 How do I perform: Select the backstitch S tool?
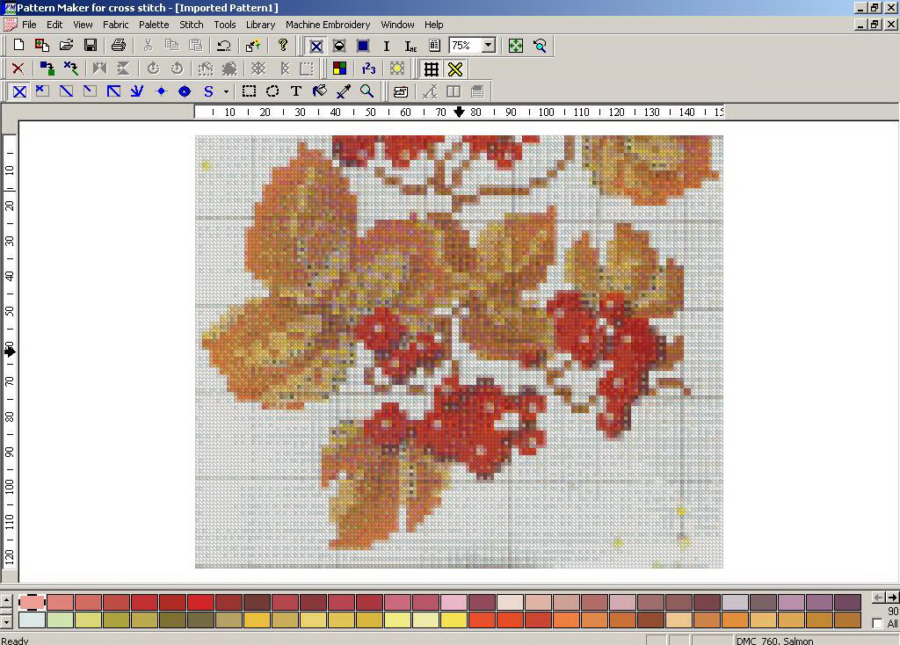pos(208,91)
